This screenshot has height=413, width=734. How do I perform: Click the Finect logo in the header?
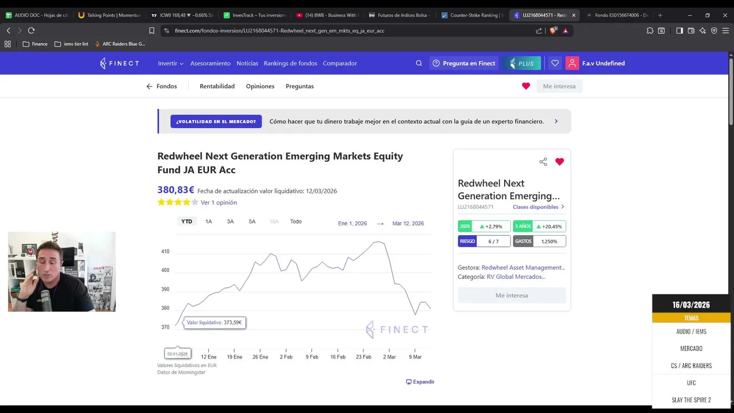119,63
